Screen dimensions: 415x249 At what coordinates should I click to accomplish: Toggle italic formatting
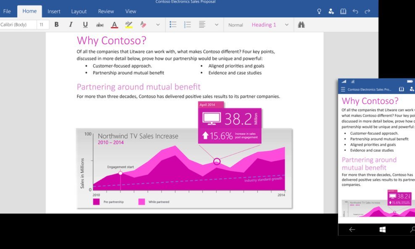[71, 25]
